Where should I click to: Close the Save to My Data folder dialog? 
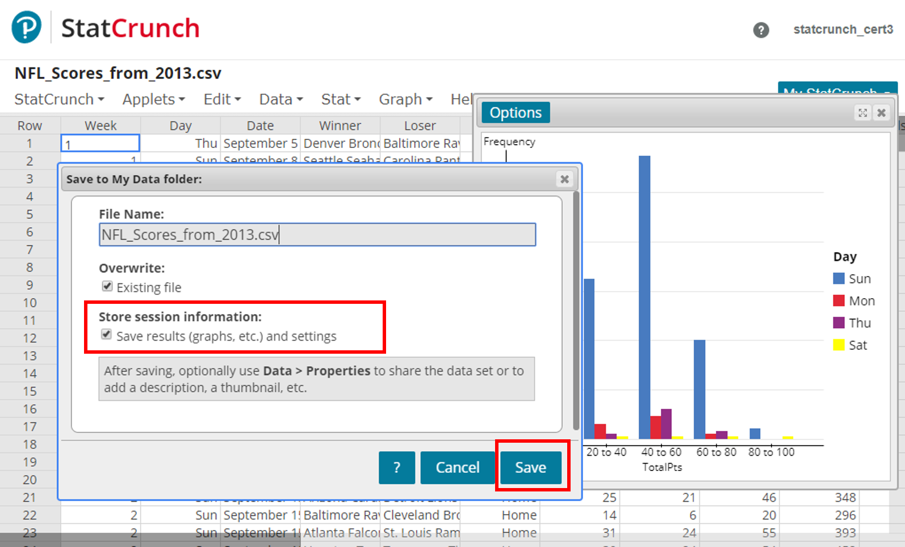point(564,179)
